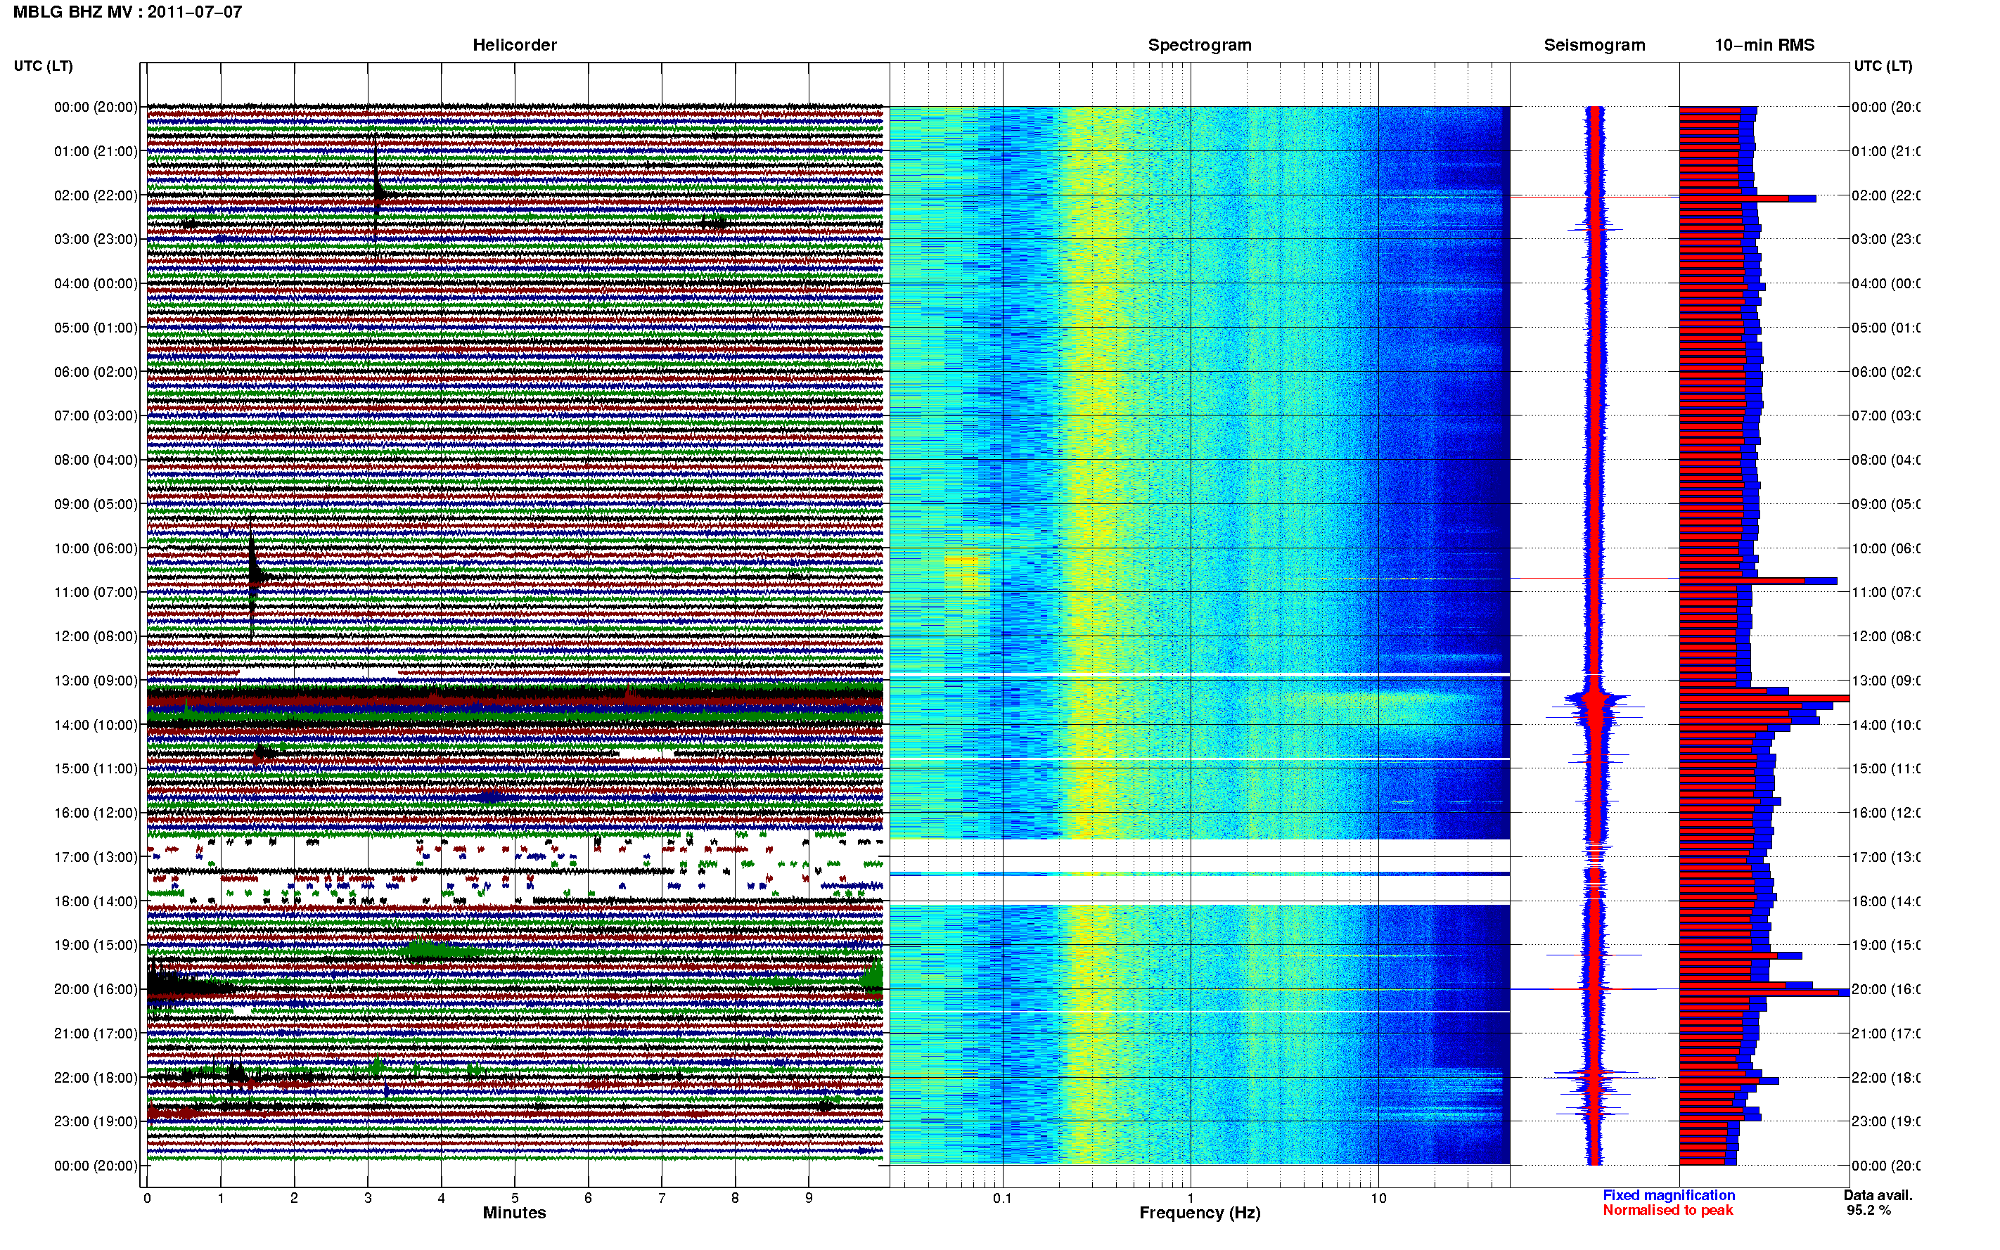Click the left '22:00 (18:00)' time label
This screenshot has height=1250, width=2000.
96,1077
